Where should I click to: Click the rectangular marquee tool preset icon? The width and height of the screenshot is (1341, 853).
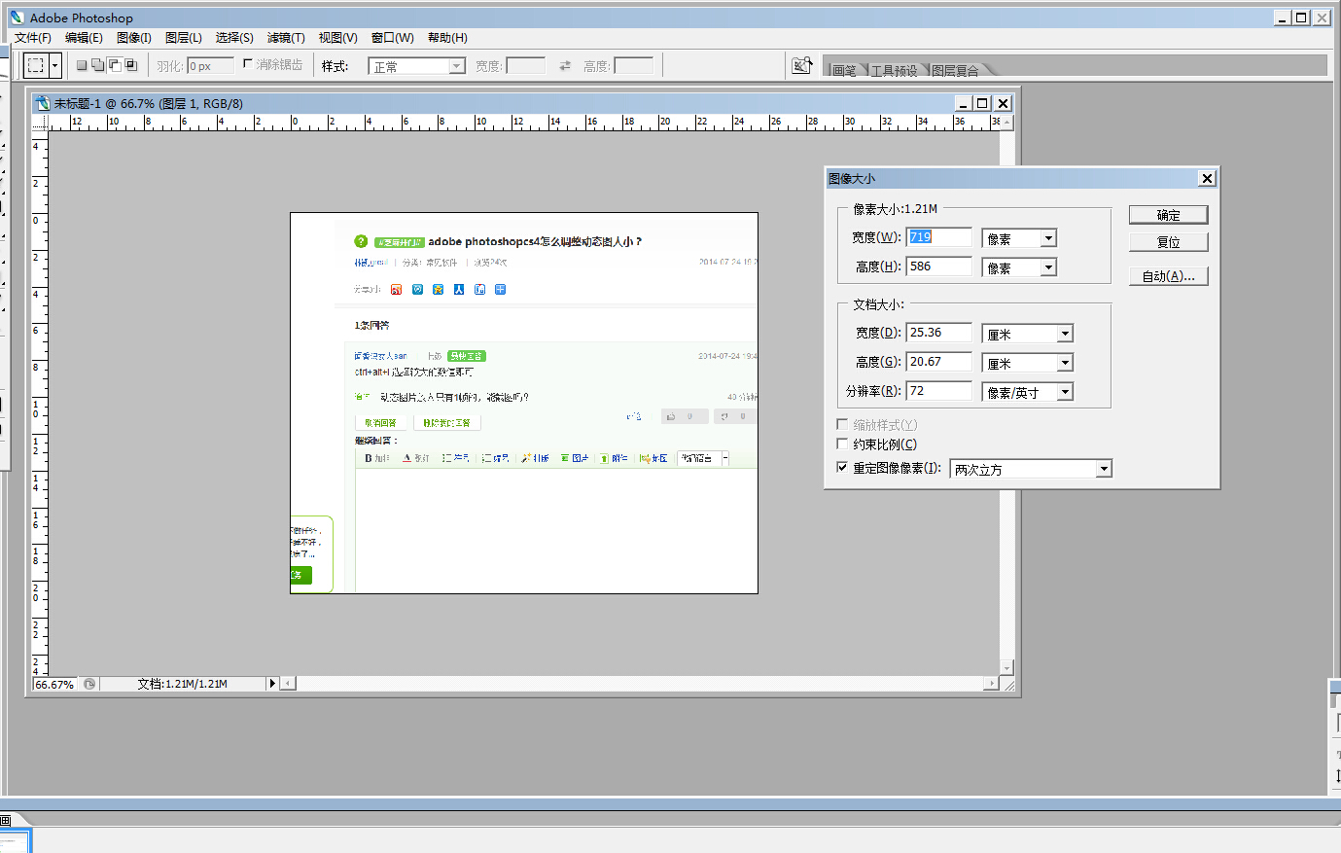36,65
